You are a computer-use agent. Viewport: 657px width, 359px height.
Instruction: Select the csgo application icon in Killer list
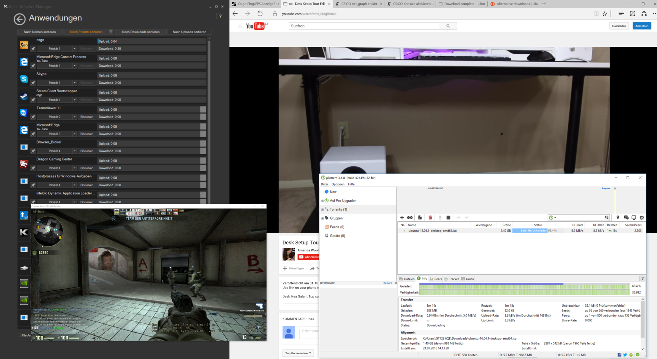(24, 45)
